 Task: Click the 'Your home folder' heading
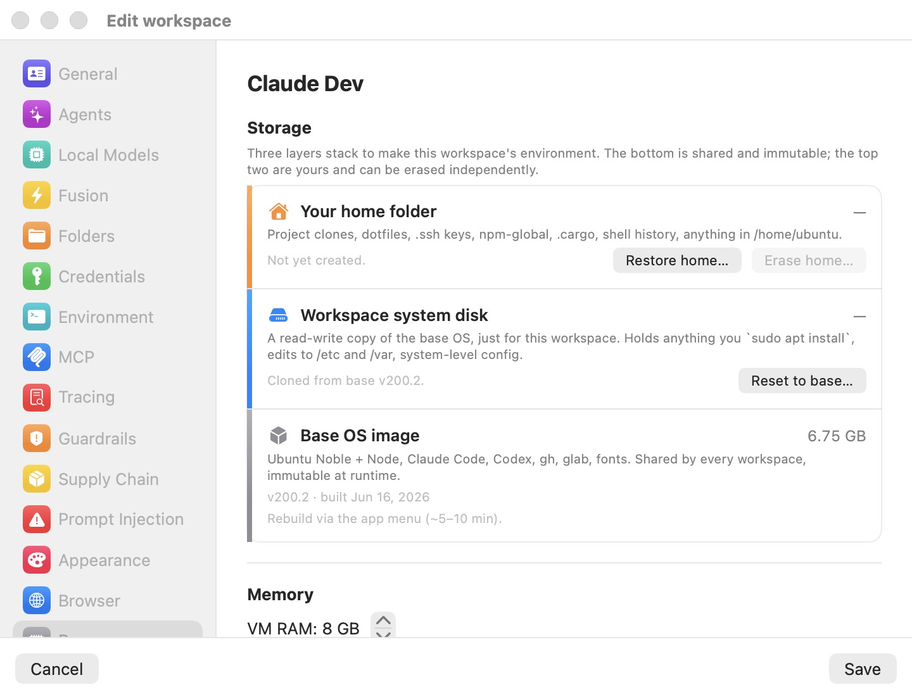point(368,211)
